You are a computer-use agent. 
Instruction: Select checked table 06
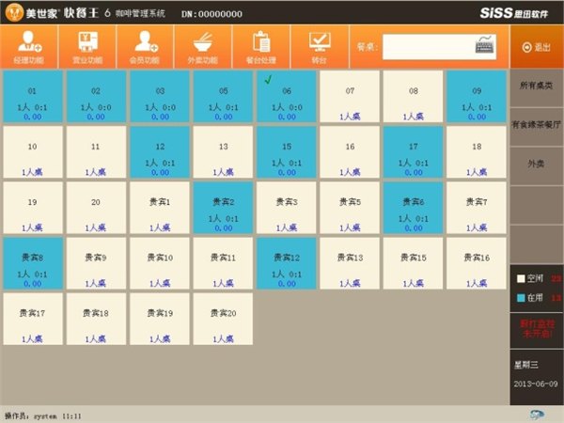coord(287,97)
